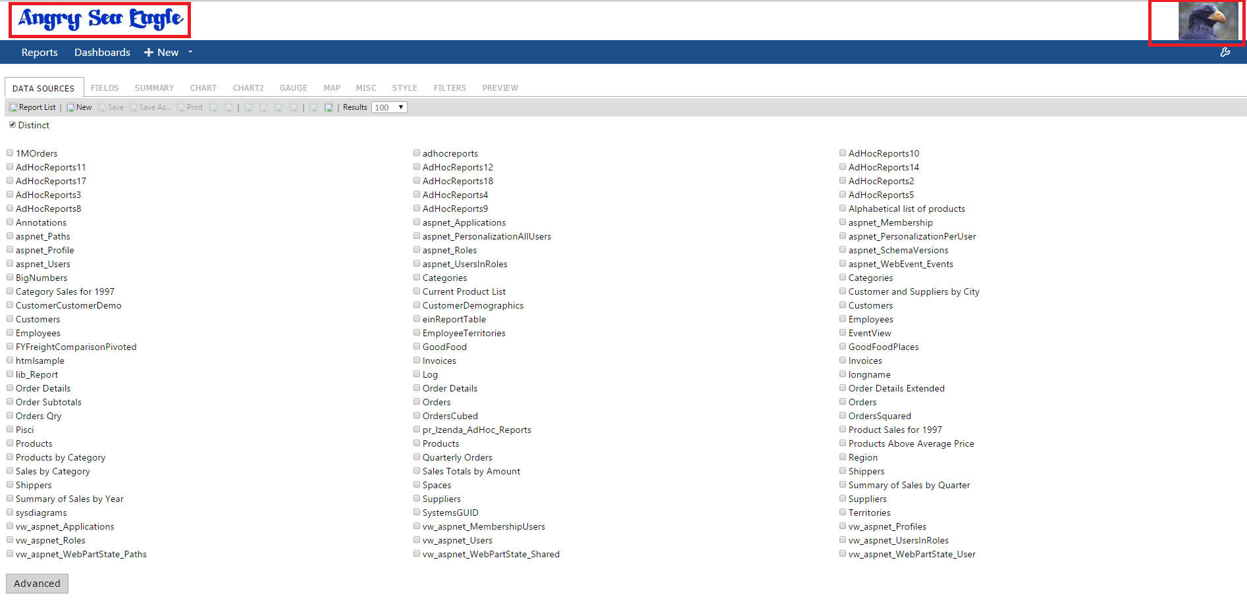Tick the OrdersCubed checkbox
Screen dimensions: 1247x604
(x=417, y=415)
